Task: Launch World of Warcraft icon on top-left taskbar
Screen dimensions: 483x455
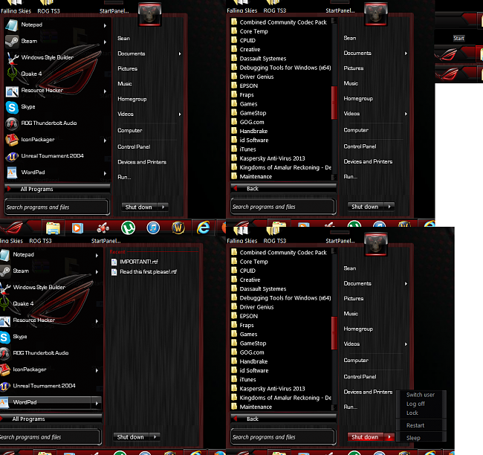Action: [178, 227]
